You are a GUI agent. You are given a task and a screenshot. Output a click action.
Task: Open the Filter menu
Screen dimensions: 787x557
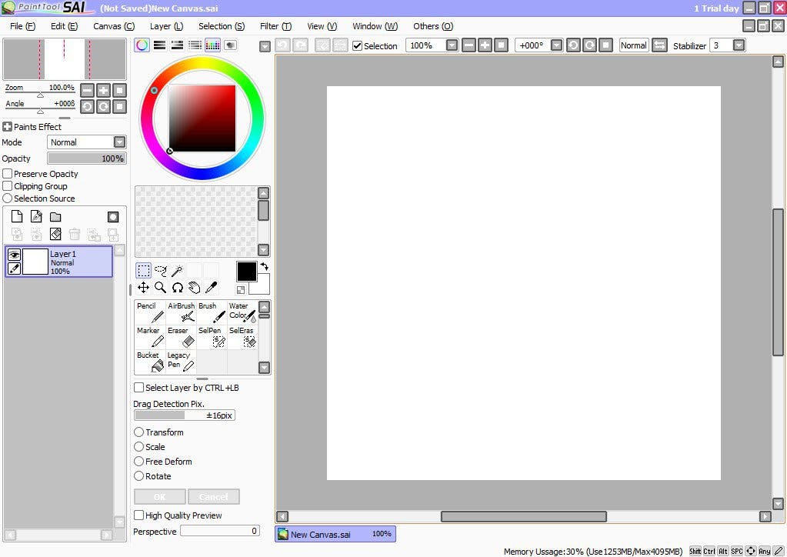(x=275, y=25)
